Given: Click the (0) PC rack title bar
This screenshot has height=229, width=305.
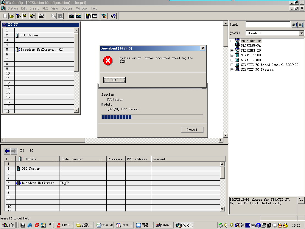Looking at the screenshot, I should (x=41, y=24).
